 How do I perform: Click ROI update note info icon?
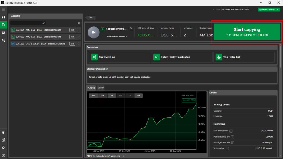pos(124,156)
